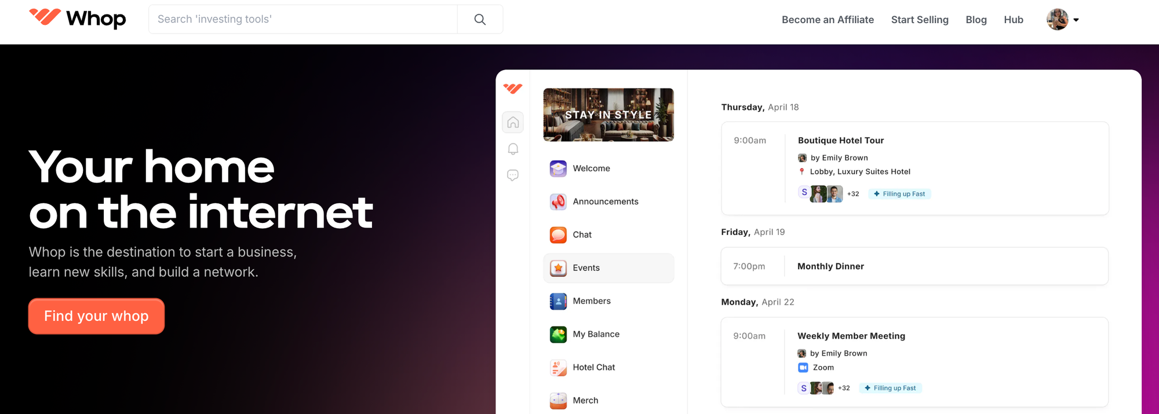Click the Thursday, April 18 date heading
The width and height of the screenshot is (1159, 414).
point(760,107)
